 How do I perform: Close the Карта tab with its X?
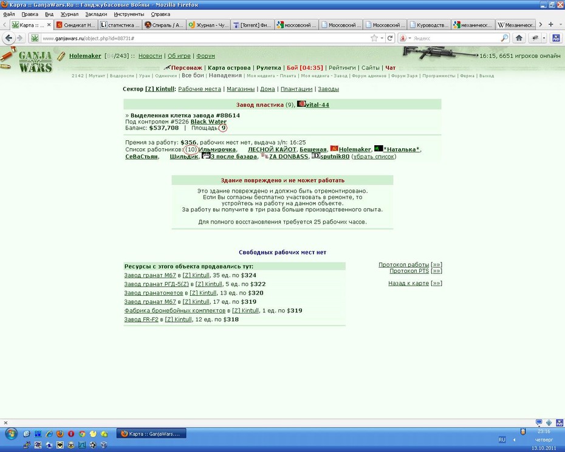49,25
